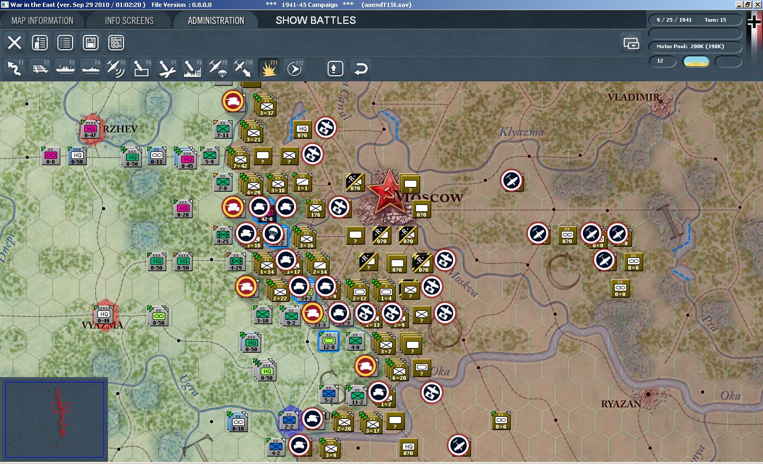Click the Ryazan city hex
Image resolution: width=763 pixels, height=464 pixels.
(x=647, y=395)
